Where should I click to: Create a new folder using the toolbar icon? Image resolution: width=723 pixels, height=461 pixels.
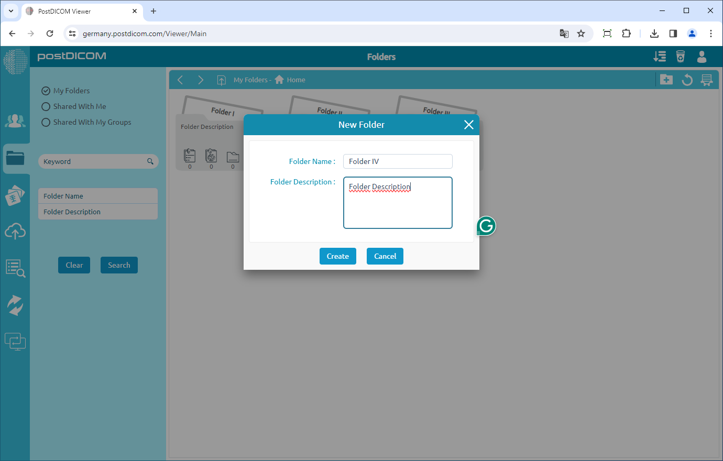coord(666,80)
